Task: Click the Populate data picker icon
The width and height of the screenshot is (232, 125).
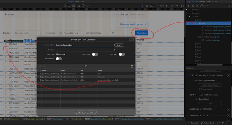Action: pos(115,50)
